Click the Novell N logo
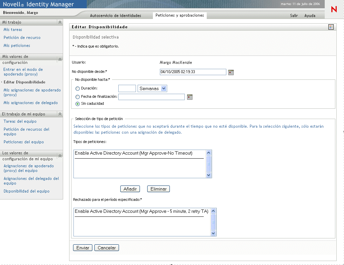Image resolution: width=344 pixels, height=265 pixels. 334,9
